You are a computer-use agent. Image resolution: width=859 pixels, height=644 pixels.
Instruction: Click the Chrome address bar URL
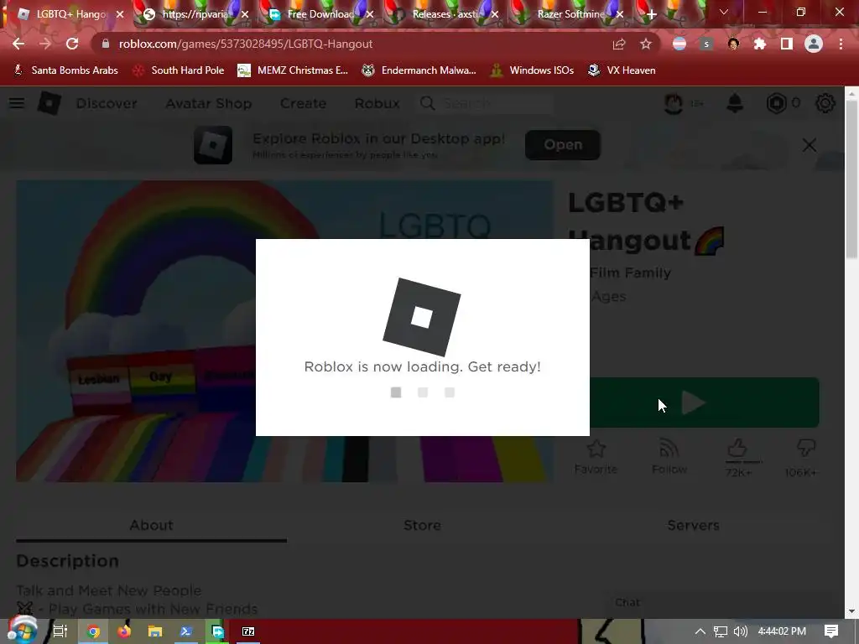coord(246,44)
